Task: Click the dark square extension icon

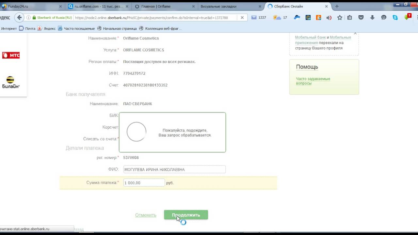Action: pyautogui.click(x=308, y=18)
